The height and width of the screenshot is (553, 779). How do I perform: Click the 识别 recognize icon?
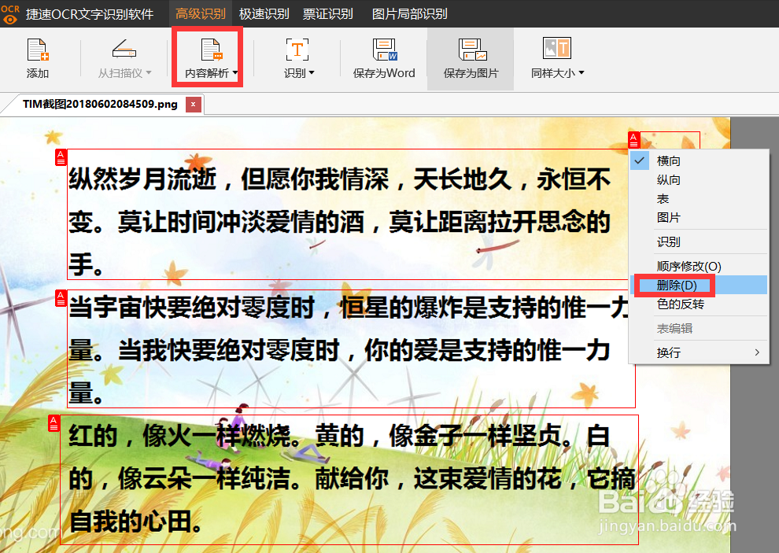tap(297, 50)
